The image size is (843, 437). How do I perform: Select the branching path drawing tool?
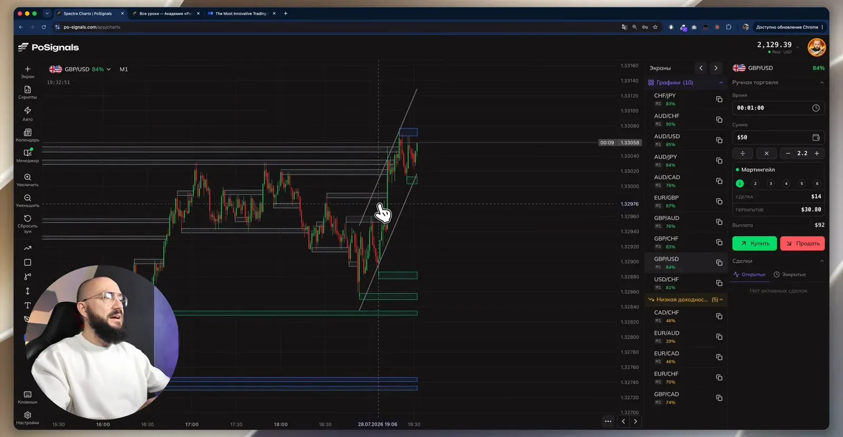point(27,276)
